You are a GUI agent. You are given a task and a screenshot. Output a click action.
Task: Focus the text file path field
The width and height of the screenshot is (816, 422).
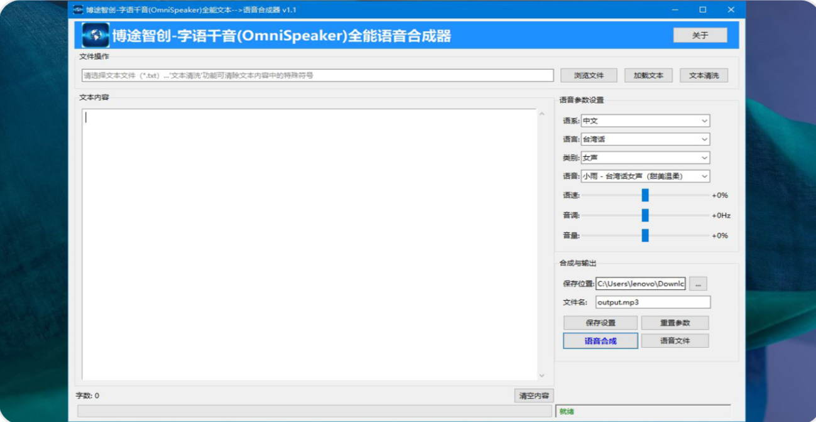(318, 75)
